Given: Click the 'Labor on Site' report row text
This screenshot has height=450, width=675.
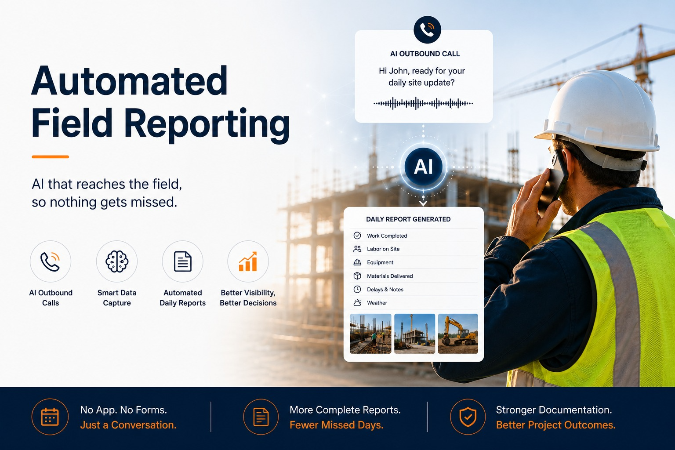Looking at the screenshot, I should tap(383, 249).
